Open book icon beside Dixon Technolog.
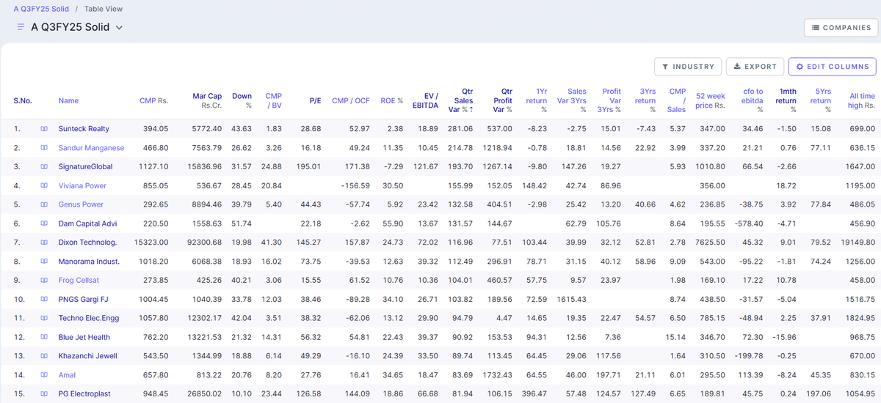The image size is (881, 403). 44,243
